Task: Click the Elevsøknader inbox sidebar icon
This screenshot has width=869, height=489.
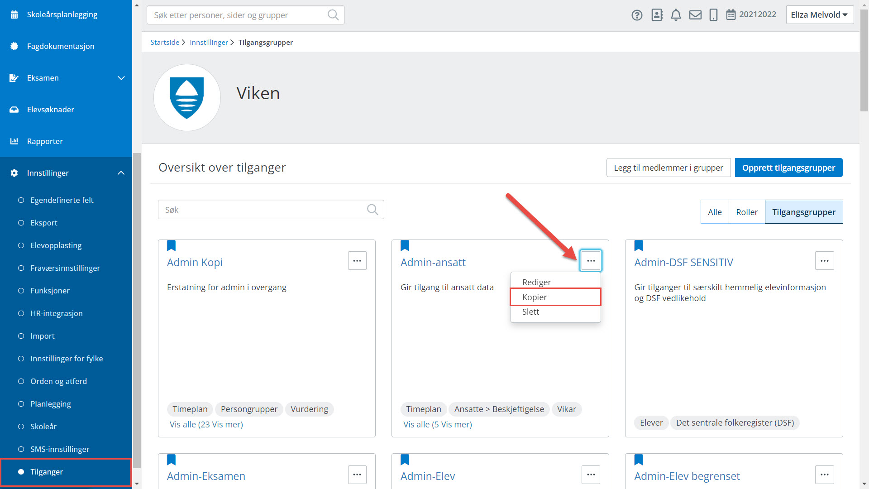Action: coord(14,110)
